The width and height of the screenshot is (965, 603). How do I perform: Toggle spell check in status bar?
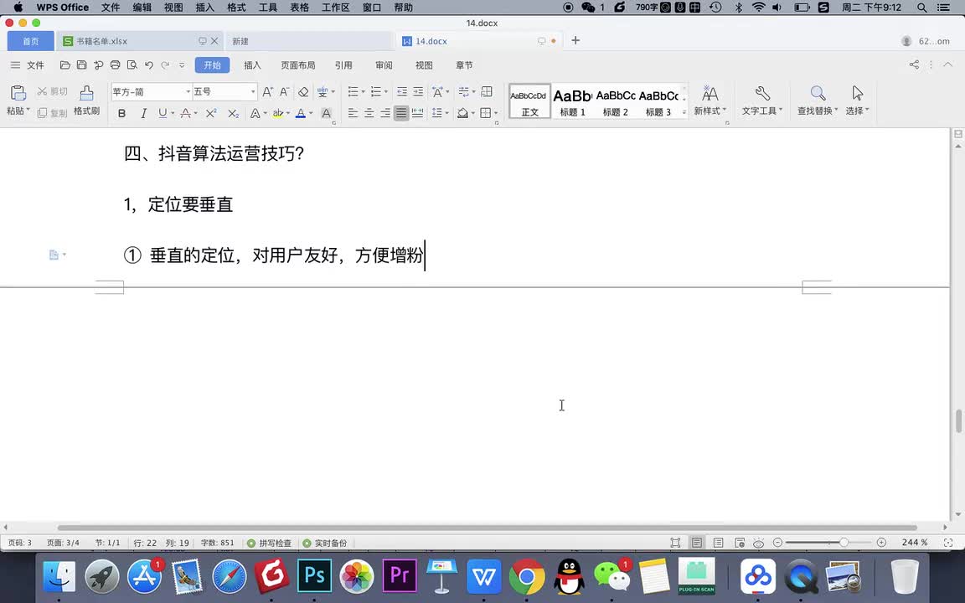(269, 543)
